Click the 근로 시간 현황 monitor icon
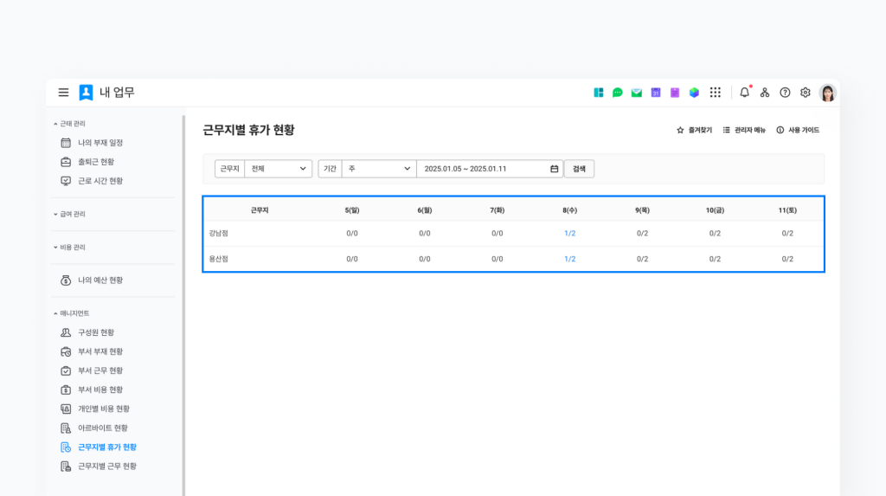This screenshot has height=496, width=886. coord(66,181)
